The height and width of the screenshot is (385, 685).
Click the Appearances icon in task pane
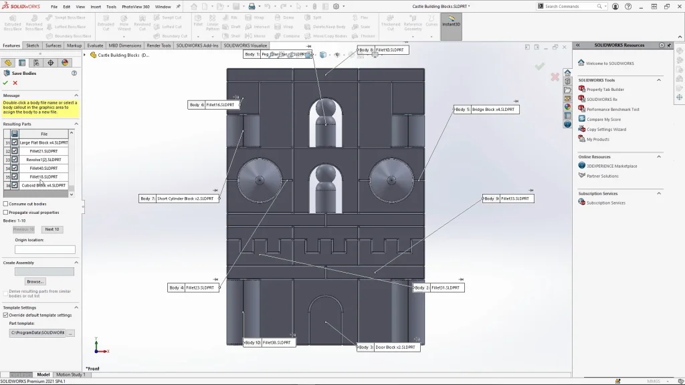[x=567, y=106]
